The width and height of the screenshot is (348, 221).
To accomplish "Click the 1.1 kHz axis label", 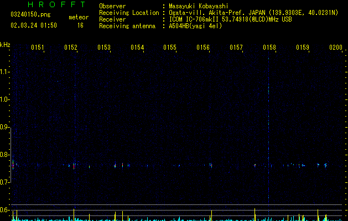I will point(5,72).
